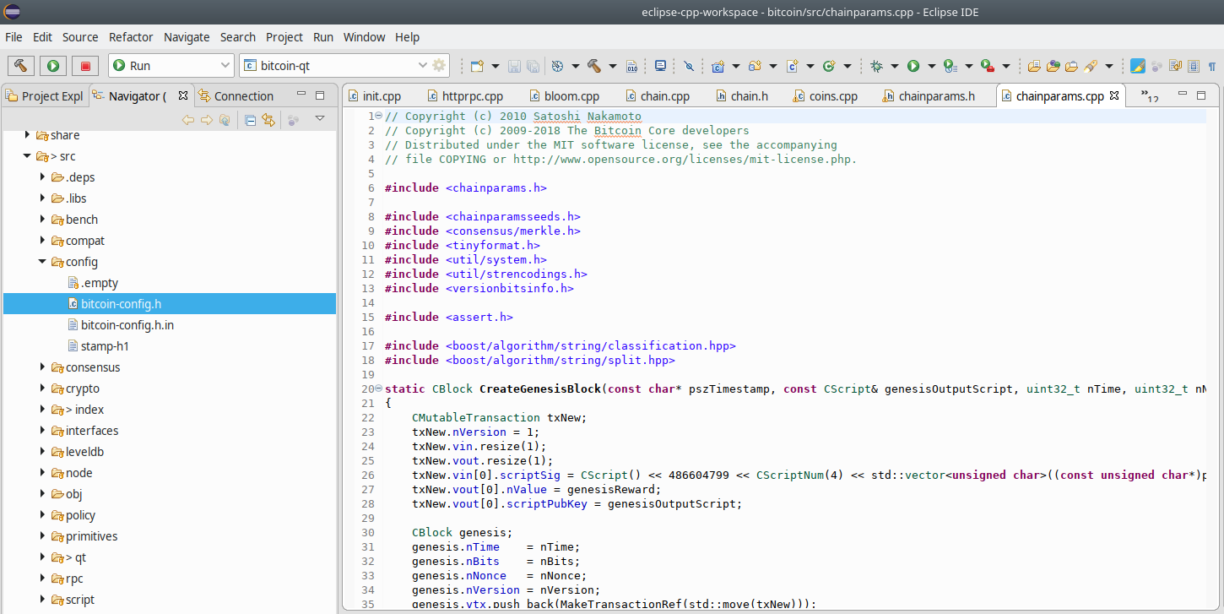Click Collapse All in Navigator toolbar
Image resolution: width=1224 pixels, height=614 pixels.
(x=251, y=119)
